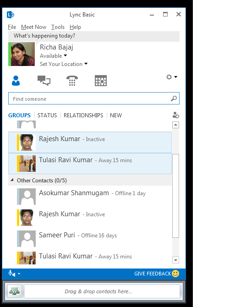The image size is (235, 307).
Task: Click the group meeting icon beside drop area
Action: click(x=15, y=291)
